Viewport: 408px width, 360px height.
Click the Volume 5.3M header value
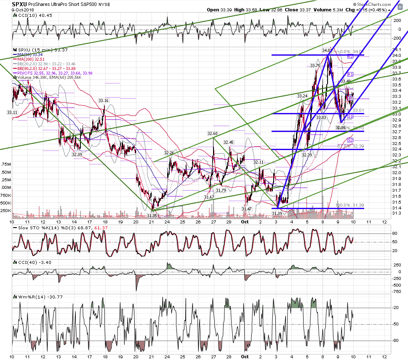click(328, 10)
